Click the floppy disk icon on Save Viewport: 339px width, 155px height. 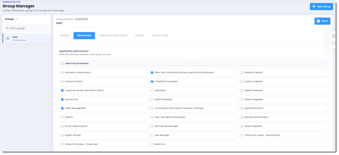[x=318, y=21]
